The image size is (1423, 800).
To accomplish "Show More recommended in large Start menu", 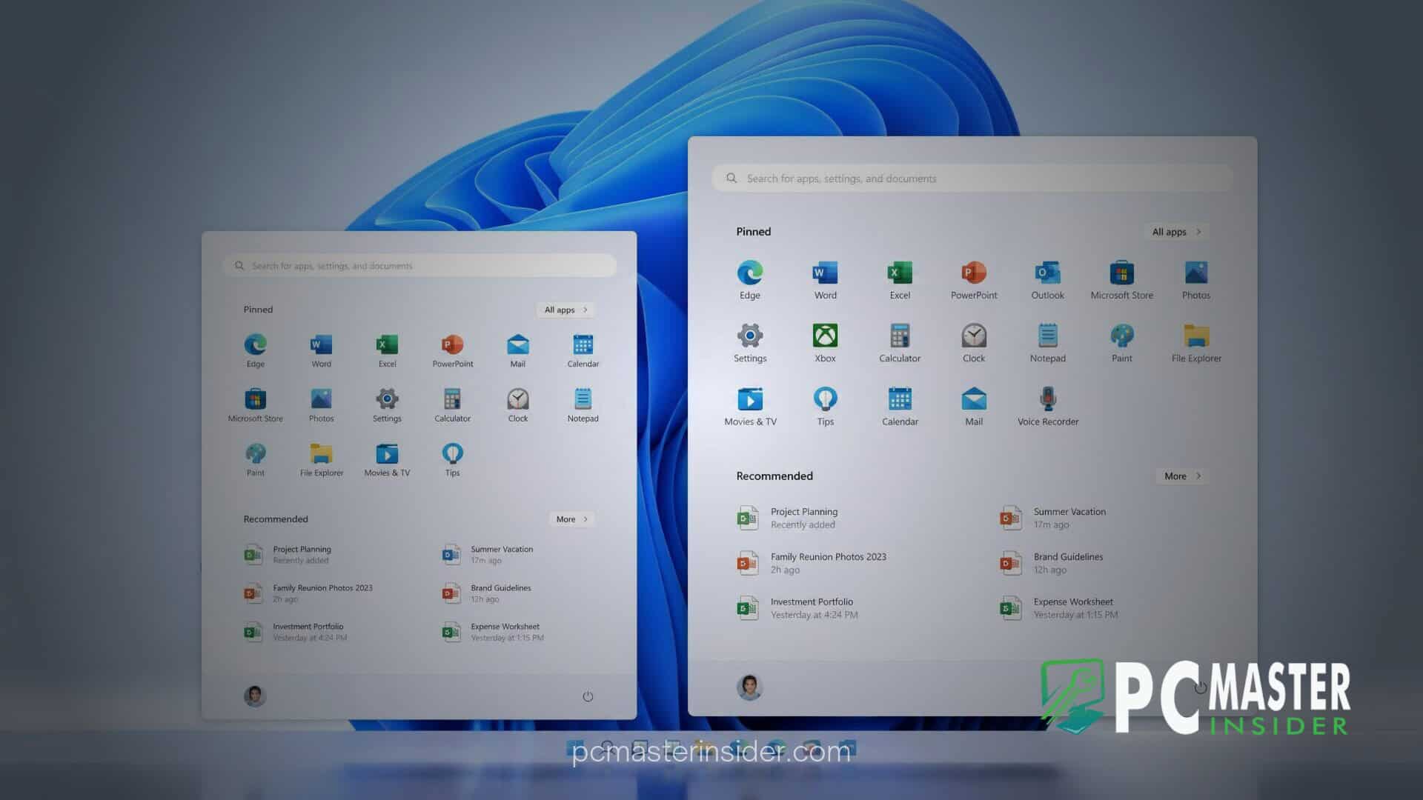I will pos(1182,476).
